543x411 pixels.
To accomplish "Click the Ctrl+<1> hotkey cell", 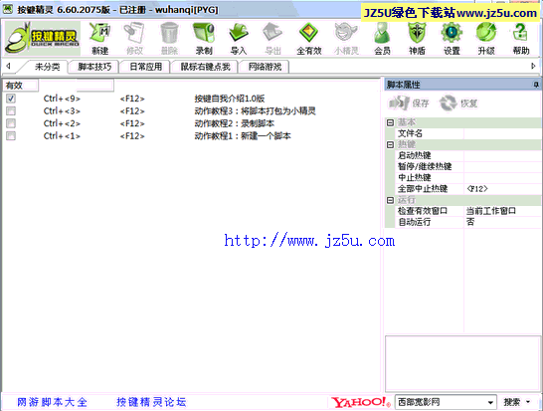I will [62, 136].
